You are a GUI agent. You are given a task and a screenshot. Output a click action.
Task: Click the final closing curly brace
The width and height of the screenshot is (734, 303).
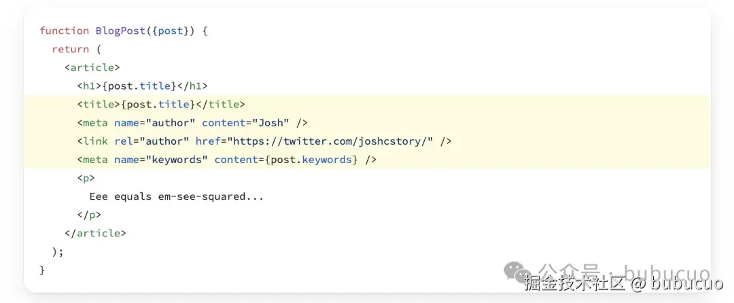tap(42, 270)
